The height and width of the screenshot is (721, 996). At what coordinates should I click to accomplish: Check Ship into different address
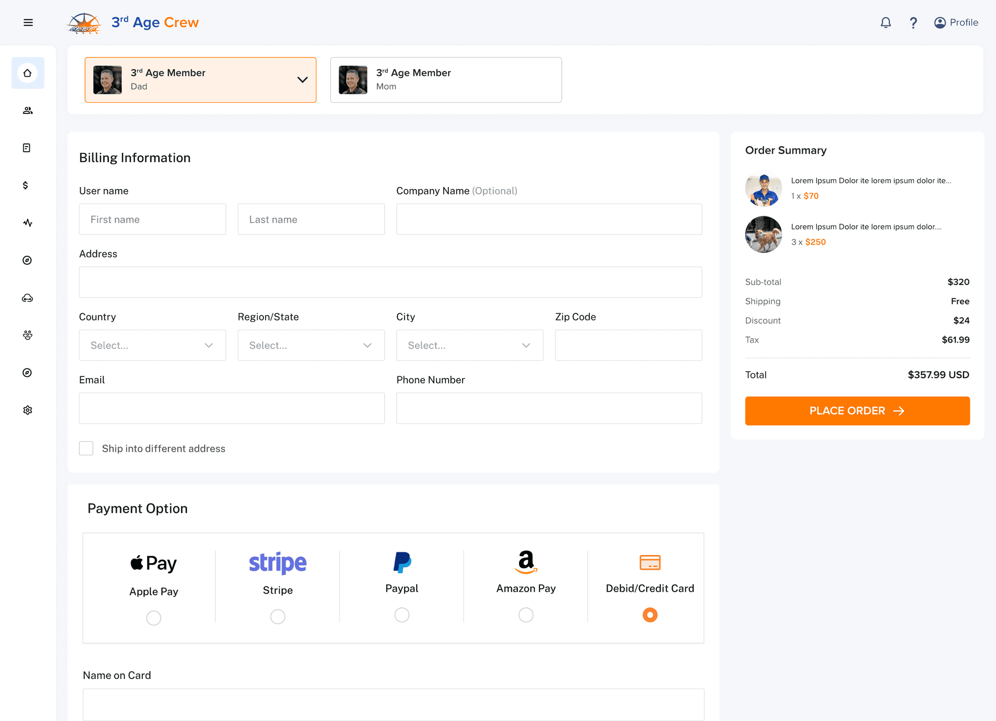tap(86, 448)
